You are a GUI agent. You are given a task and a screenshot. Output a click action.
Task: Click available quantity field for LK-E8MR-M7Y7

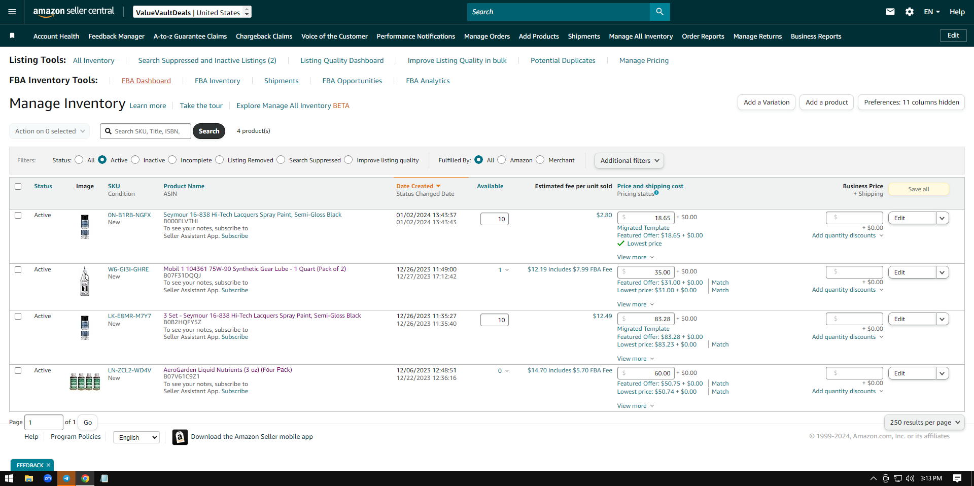click(495, 320)
